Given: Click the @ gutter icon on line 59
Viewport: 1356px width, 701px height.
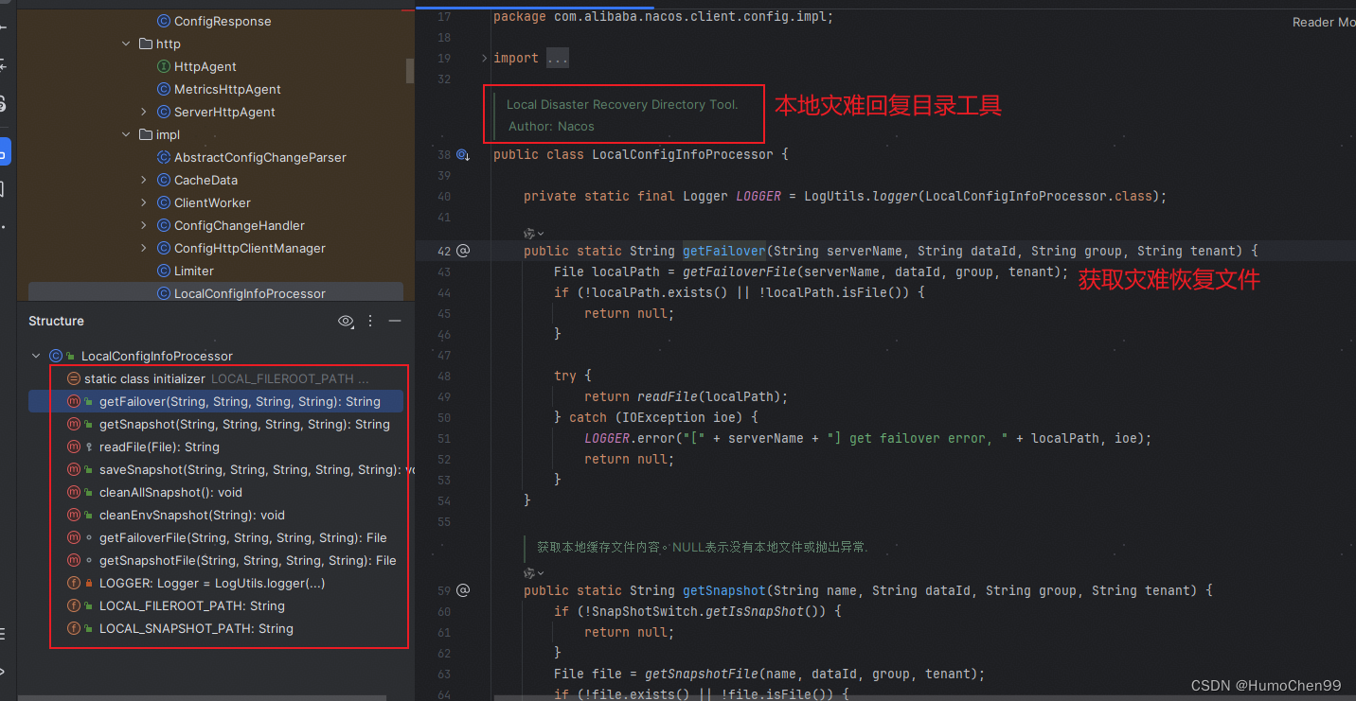Looking at the screenshot, I should tap(463, 590).
